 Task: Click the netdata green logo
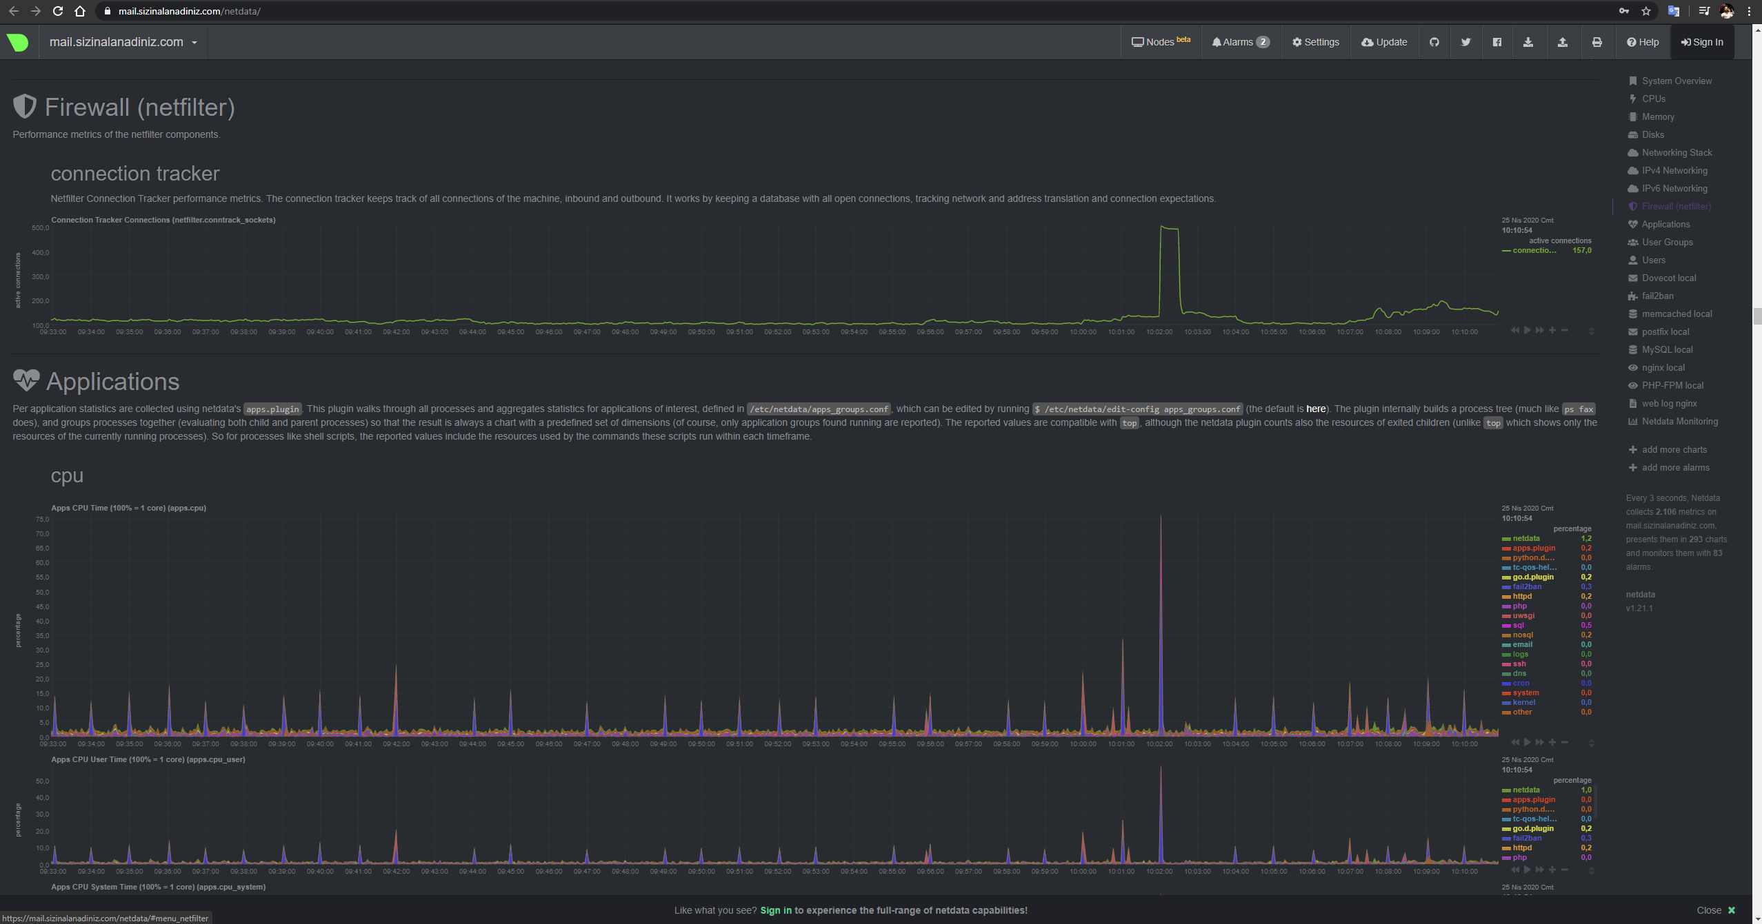point(18,42)
